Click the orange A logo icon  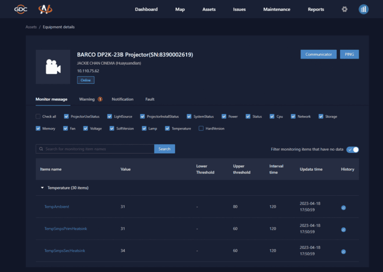[x=45, y=9]
